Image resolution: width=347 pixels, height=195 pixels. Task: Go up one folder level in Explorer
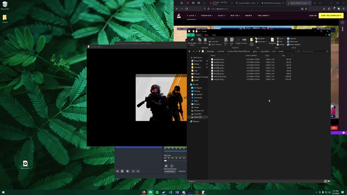point(199,51)
